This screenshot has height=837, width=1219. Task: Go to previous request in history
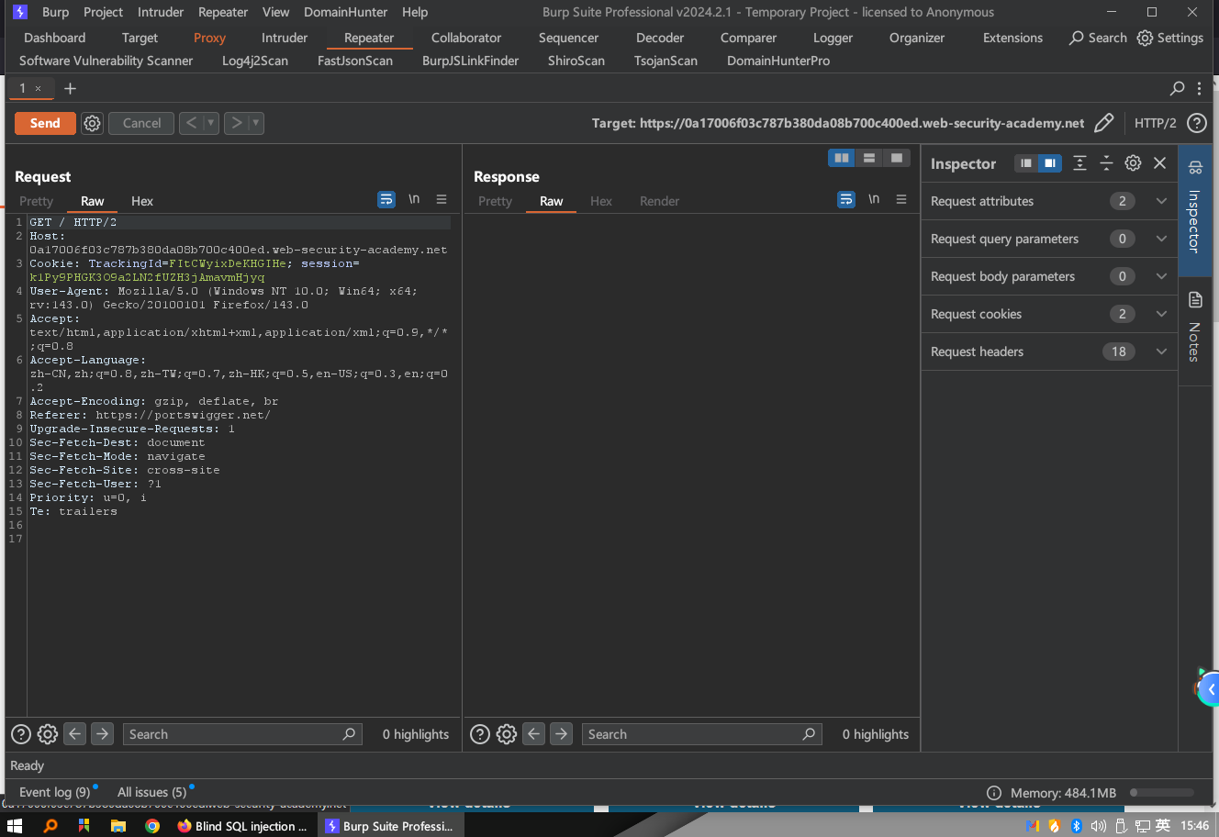191,123
